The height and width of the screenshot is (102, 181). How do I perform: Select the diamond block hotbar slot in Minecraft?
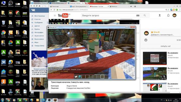coord(80,76)
